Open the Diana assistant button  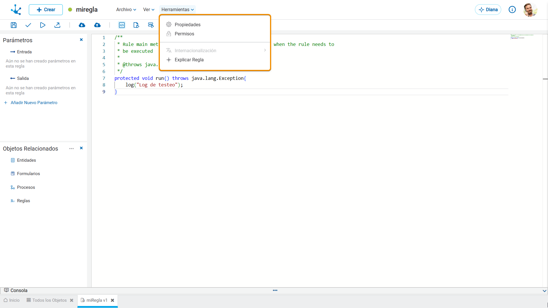click(488, 10)
